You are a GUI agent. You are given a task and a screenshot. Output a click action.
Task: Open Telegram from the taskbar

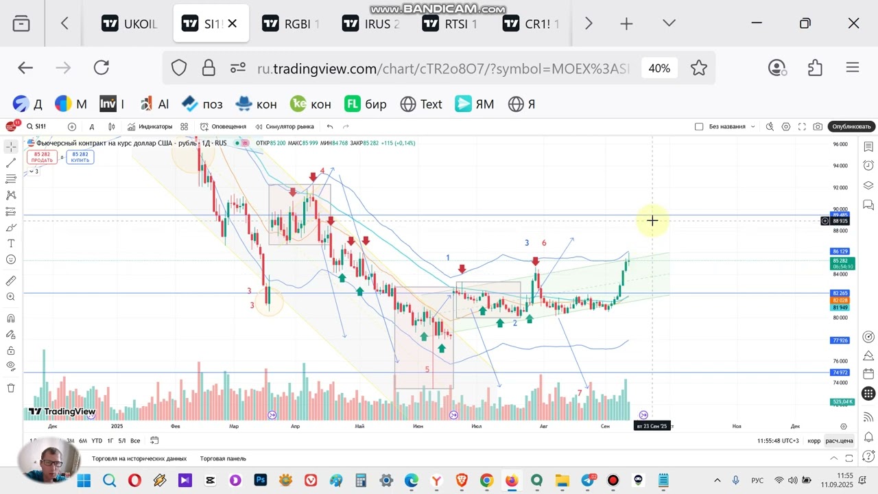[588, 480]
